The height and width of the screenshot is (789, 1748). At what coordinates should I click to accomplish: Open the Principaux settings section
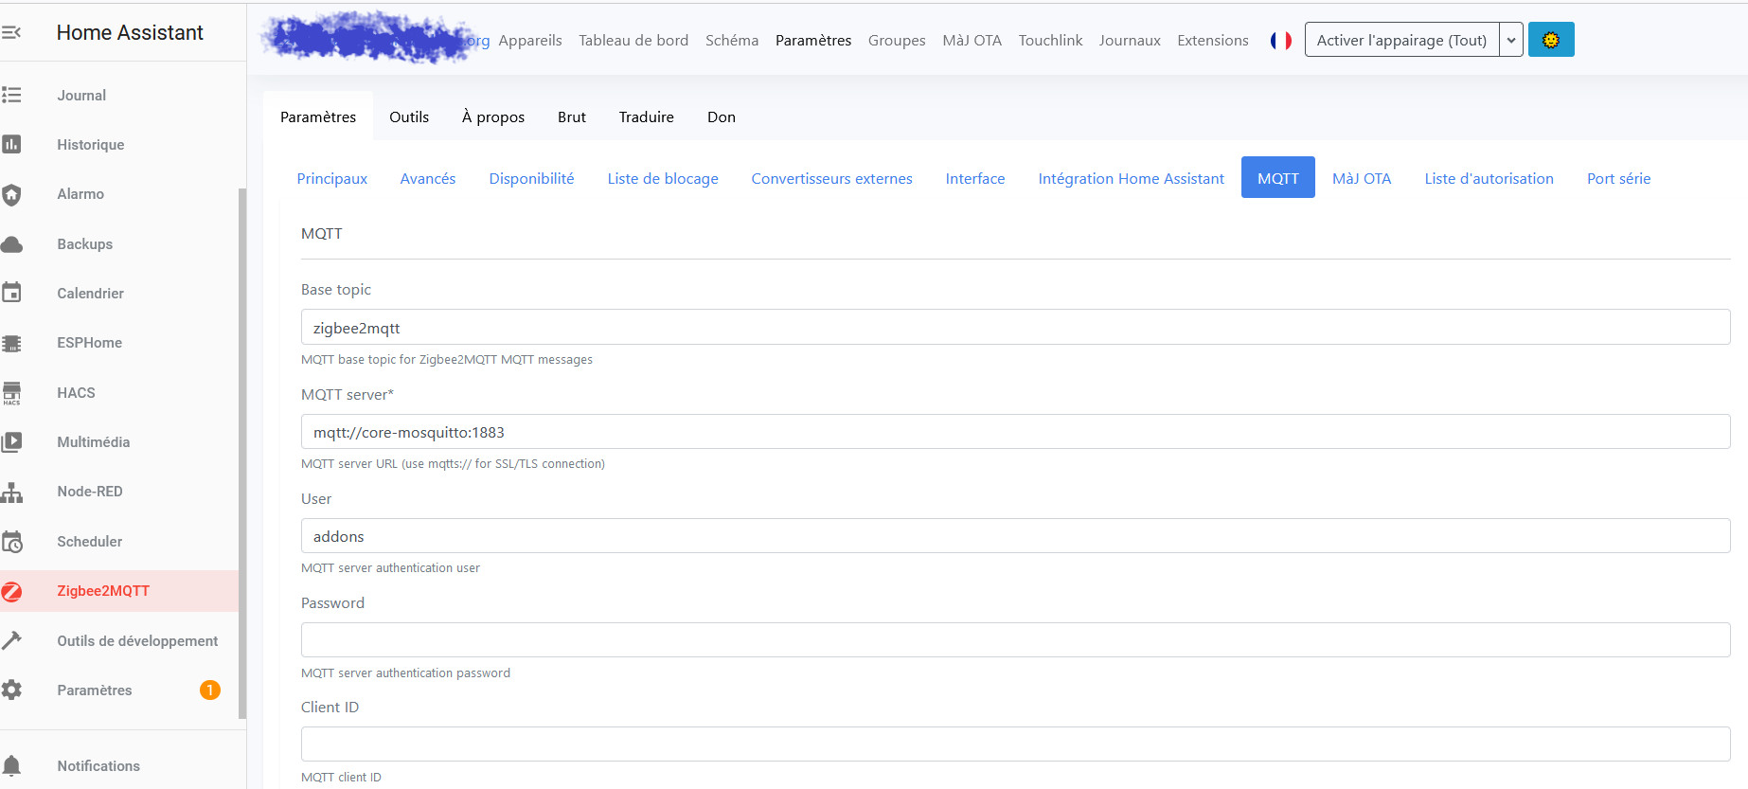pos(332,178)
